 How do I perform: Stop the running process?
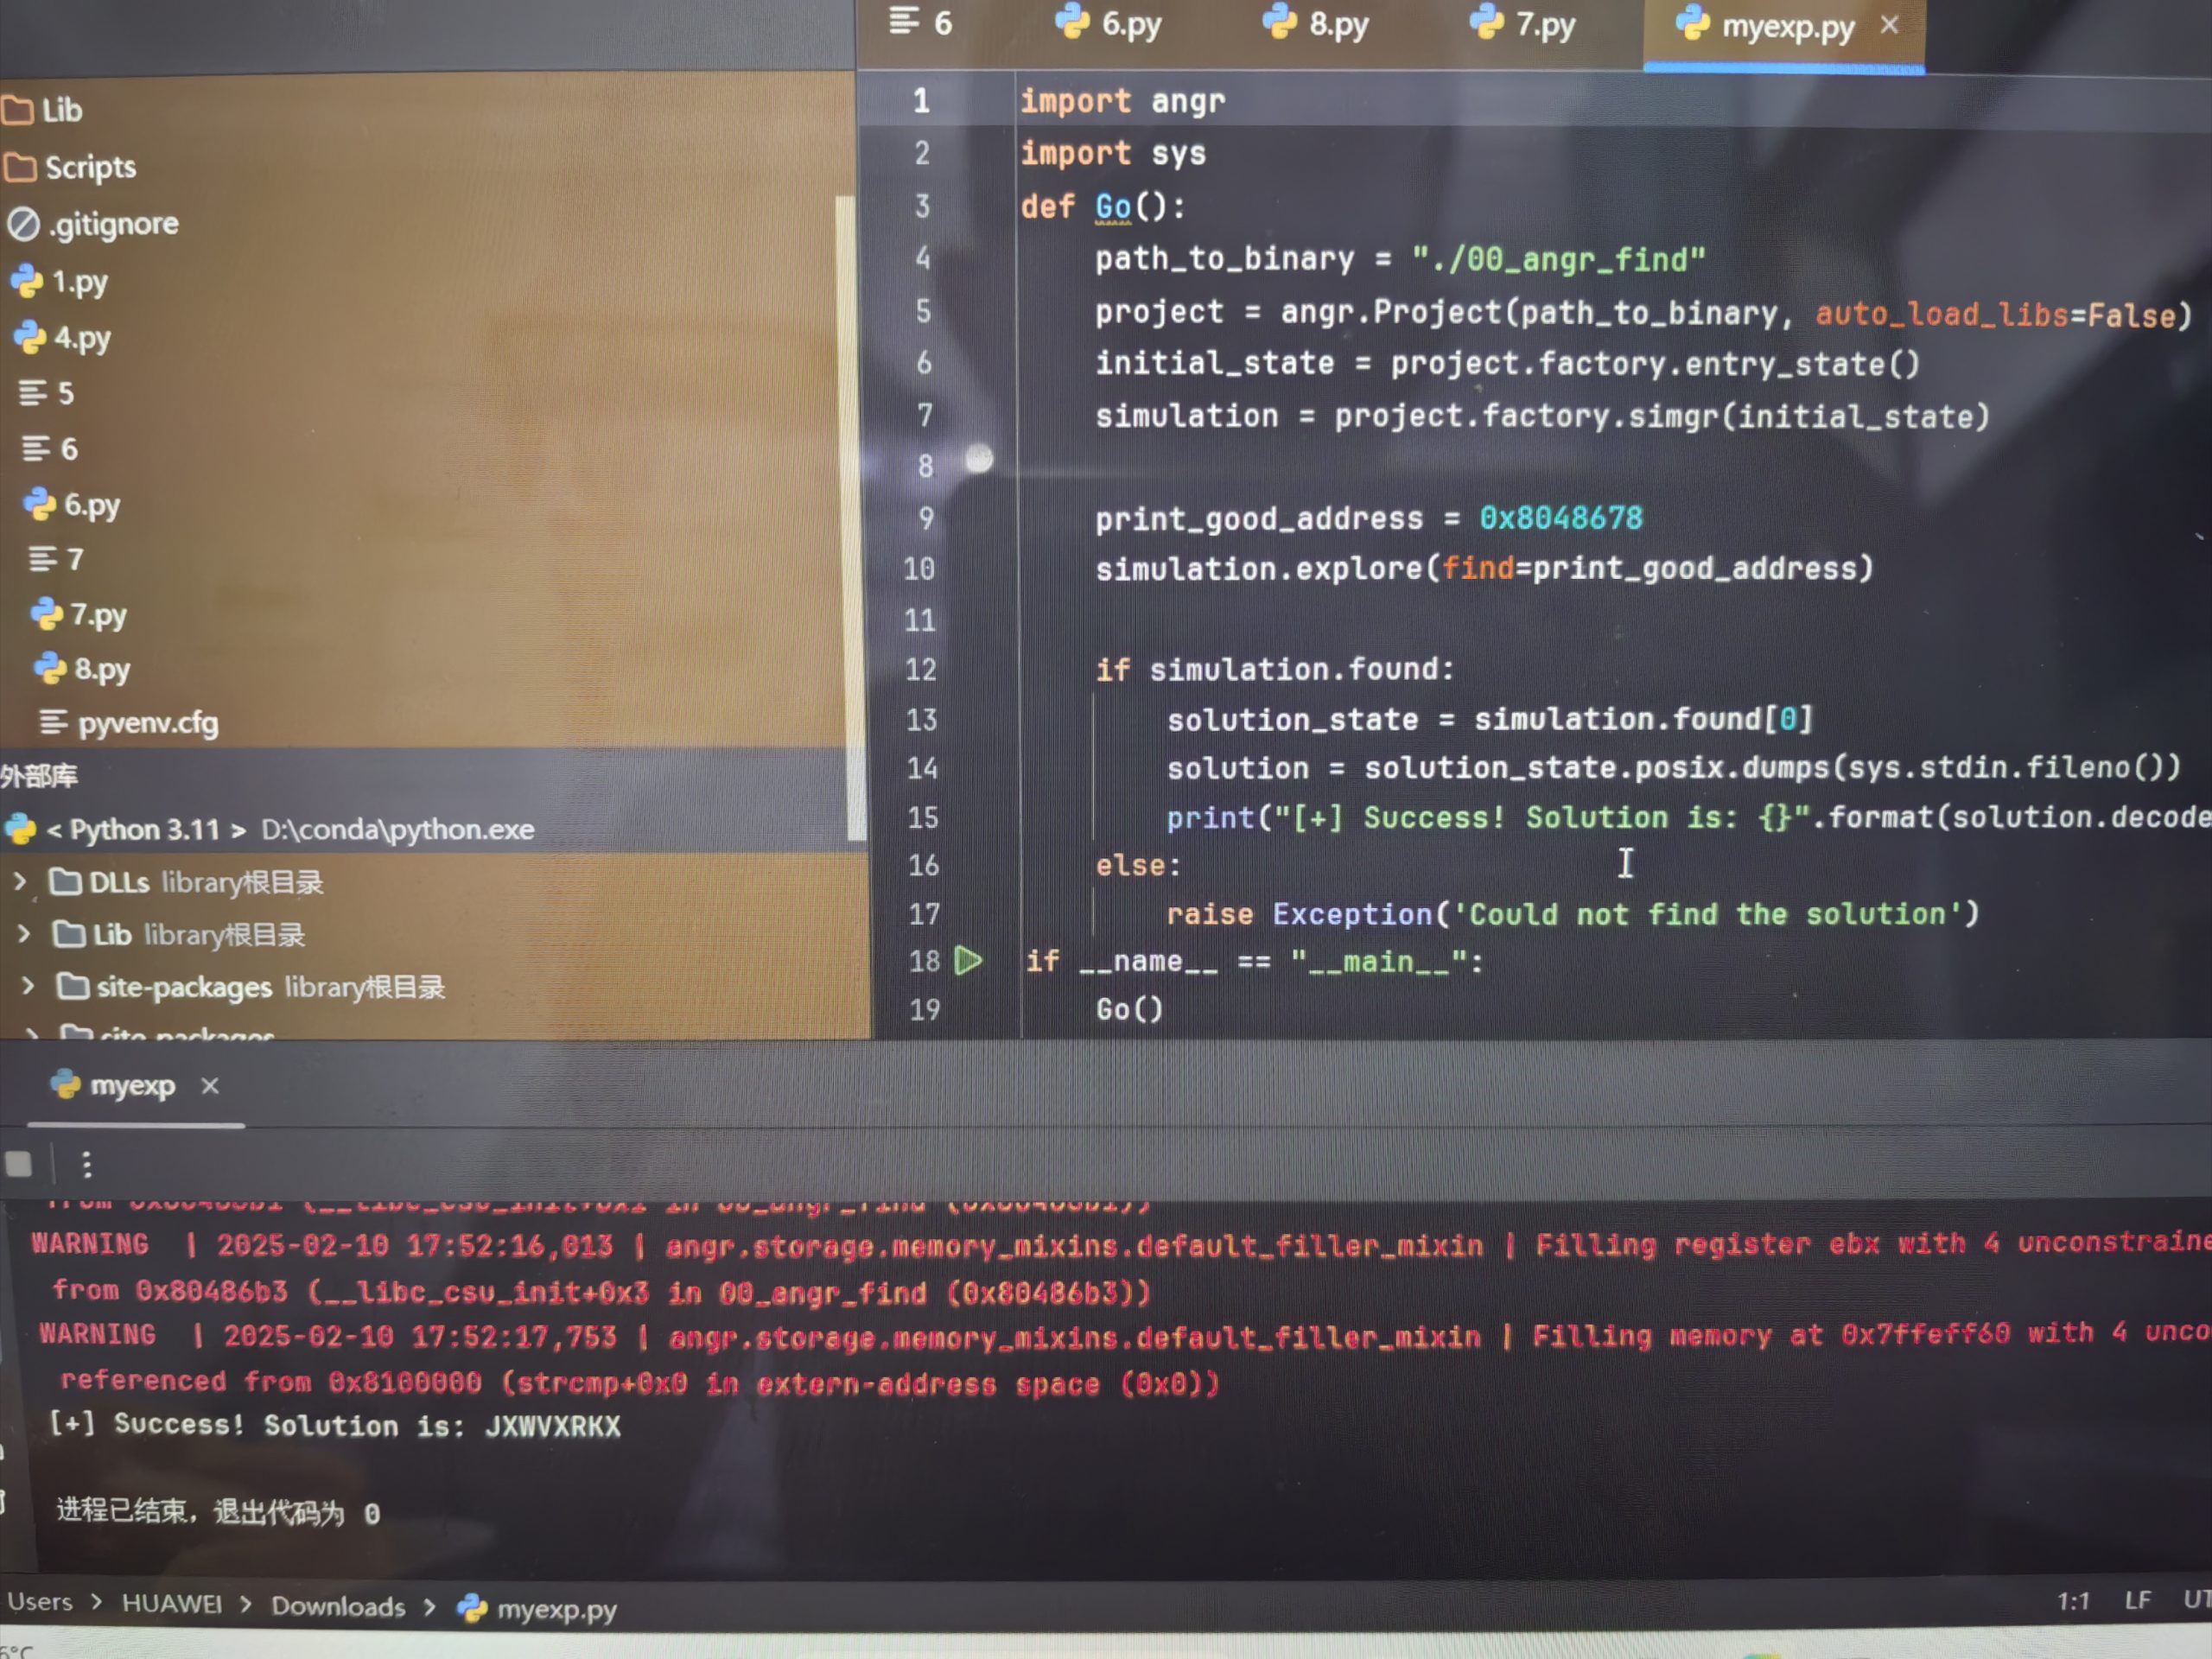click(x=19, y=1164)
